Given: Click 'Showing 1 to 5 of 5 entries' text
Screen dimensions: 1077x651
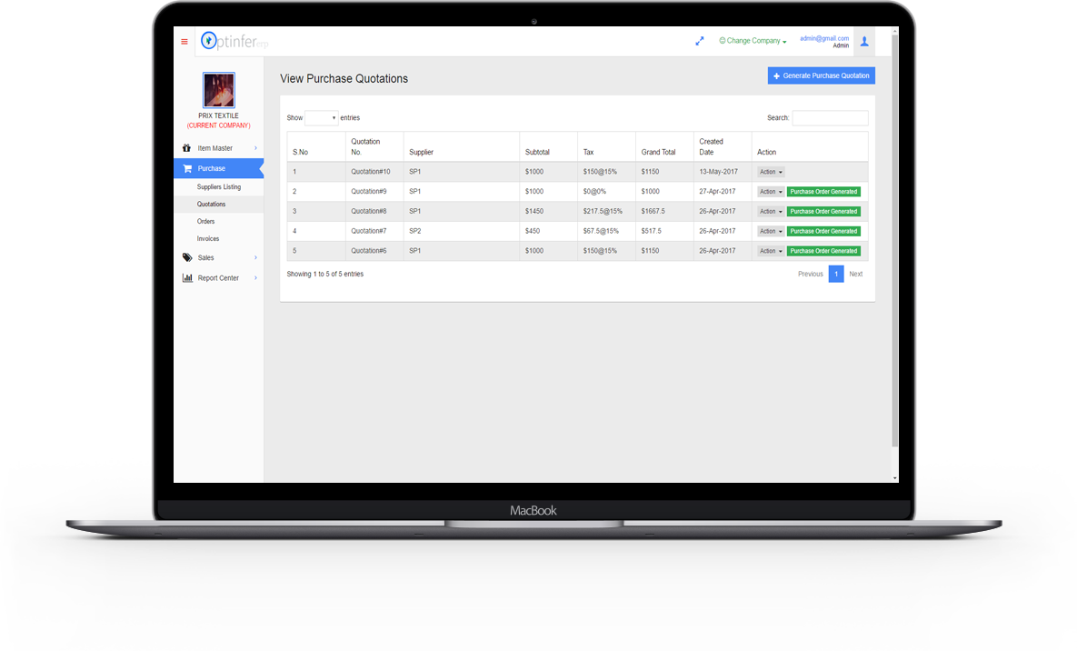Looking at the screenshot, I should point(324,275).
